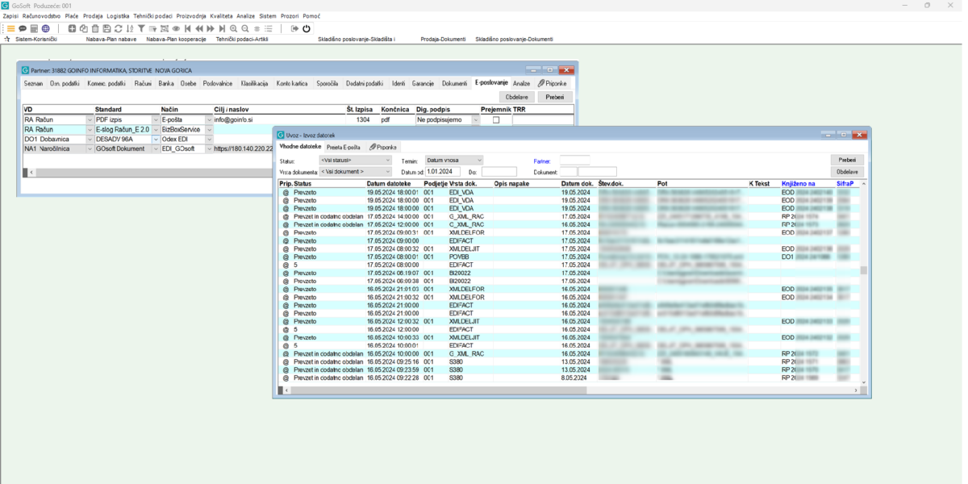
Task: Refresh data with circular arrows icon
Action: [118, 28]
